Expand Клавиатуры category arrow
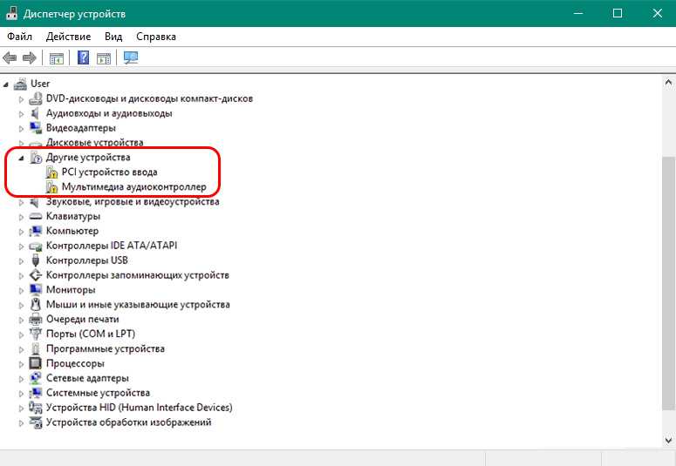Image resolution: width=676 pixels, height=466 pixels. point(21,217)
